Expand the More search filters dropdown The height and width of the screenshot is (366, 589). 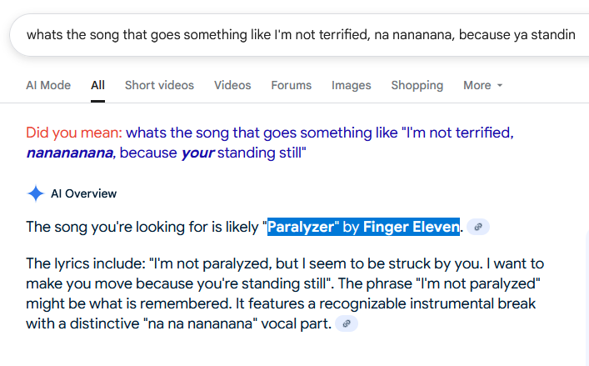coord(483,85)
